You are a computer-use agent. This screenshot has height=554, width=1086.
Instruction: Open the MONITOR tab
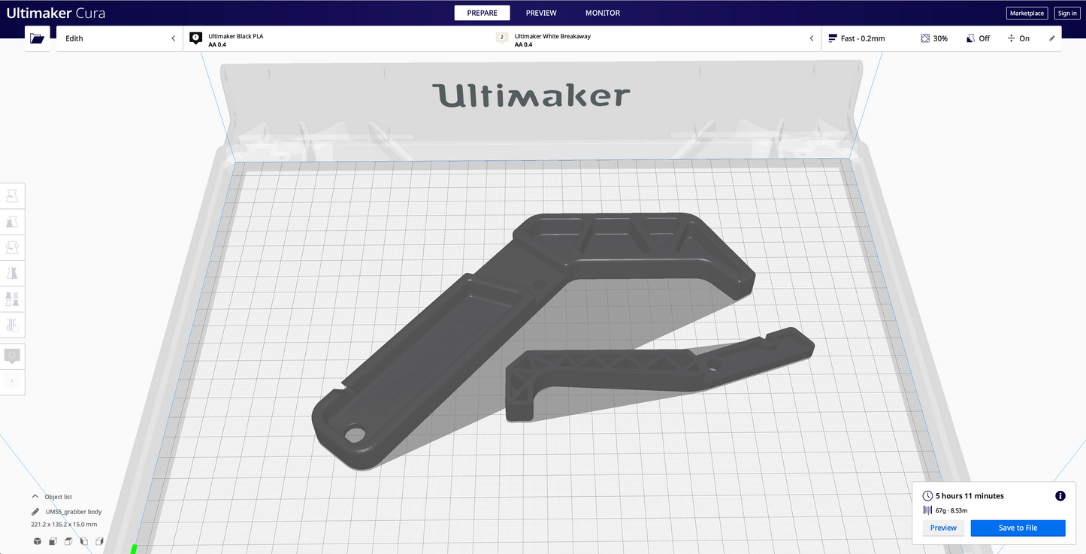pyautogui.click(x=602, y=13)
